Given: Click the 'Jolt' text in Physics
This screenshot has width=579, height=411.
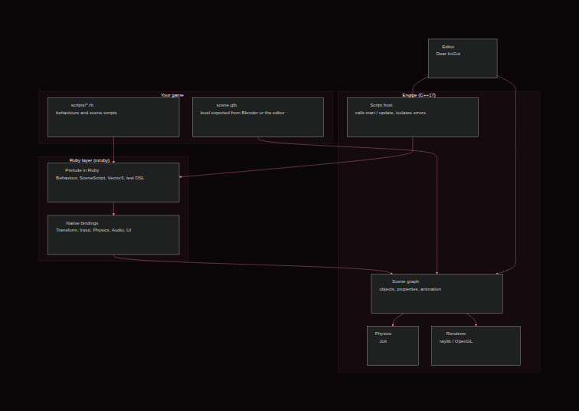Looking at the screenshot, I should tap(383, 341).
